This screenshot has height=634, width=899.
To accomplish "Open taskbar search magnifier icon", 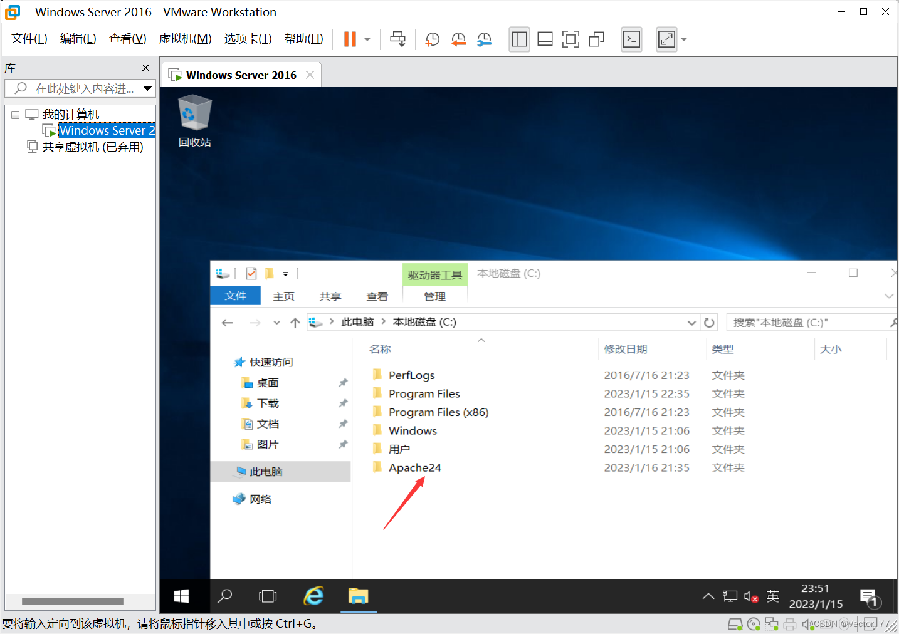I will tap(224, 596).
